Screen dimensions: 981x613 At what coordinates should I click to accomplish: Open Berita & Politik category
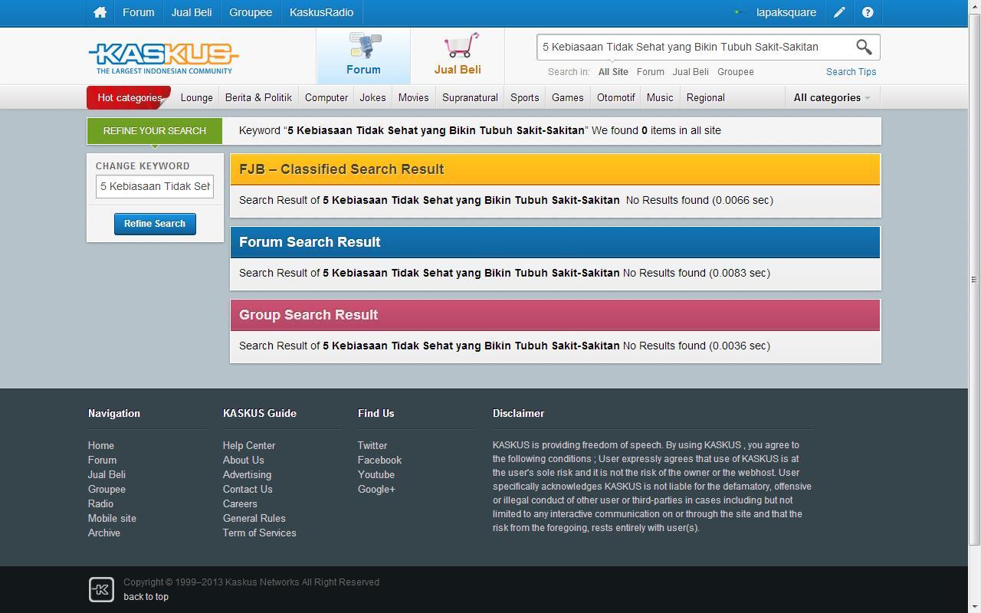tap(259, 97)
